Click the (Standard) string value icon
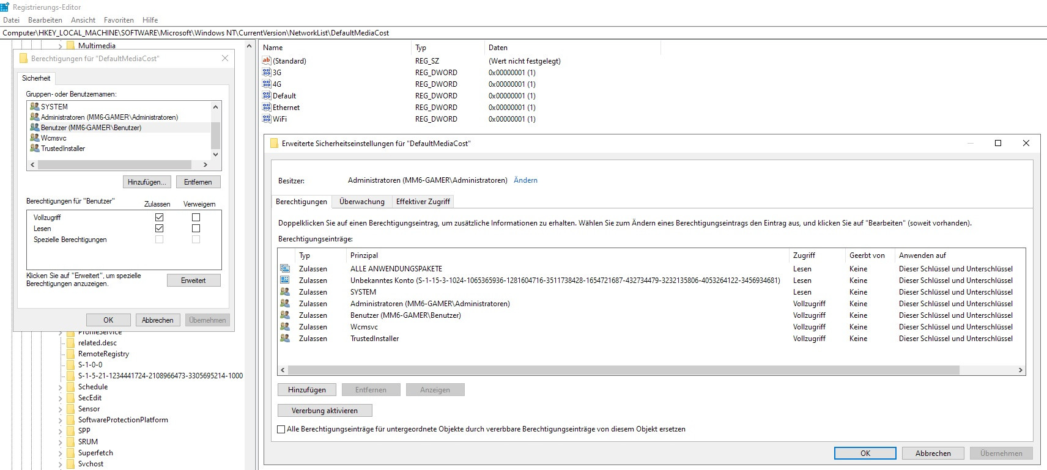Viewport: 1047px width, 470px height. tap(267, 61)
